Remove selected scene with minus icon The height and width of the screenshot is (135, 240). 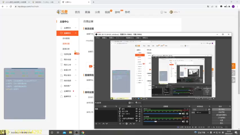click(100, 124)
